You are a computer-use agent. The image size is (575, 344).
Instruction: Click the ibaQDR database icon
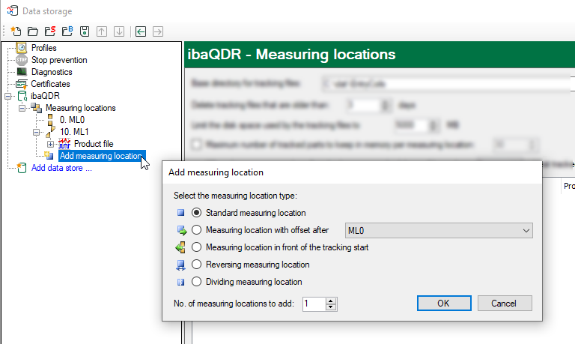[x=22, y=96]
